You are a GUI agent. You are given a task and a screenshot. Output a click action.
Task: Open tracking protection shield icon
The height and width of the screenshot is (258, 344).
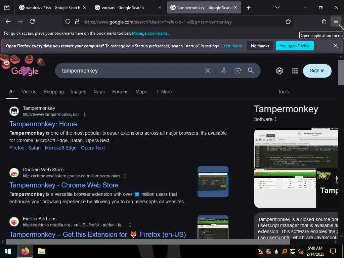[x=68, y=22]
